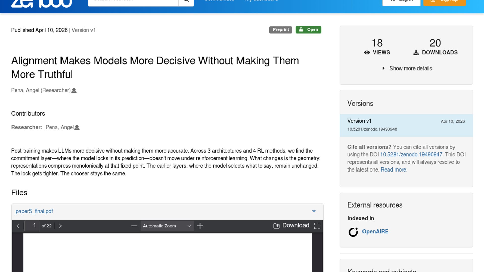Open the Automatic Zoom dropdown
This screenshot has height=272, width=484.
(167, 226)
